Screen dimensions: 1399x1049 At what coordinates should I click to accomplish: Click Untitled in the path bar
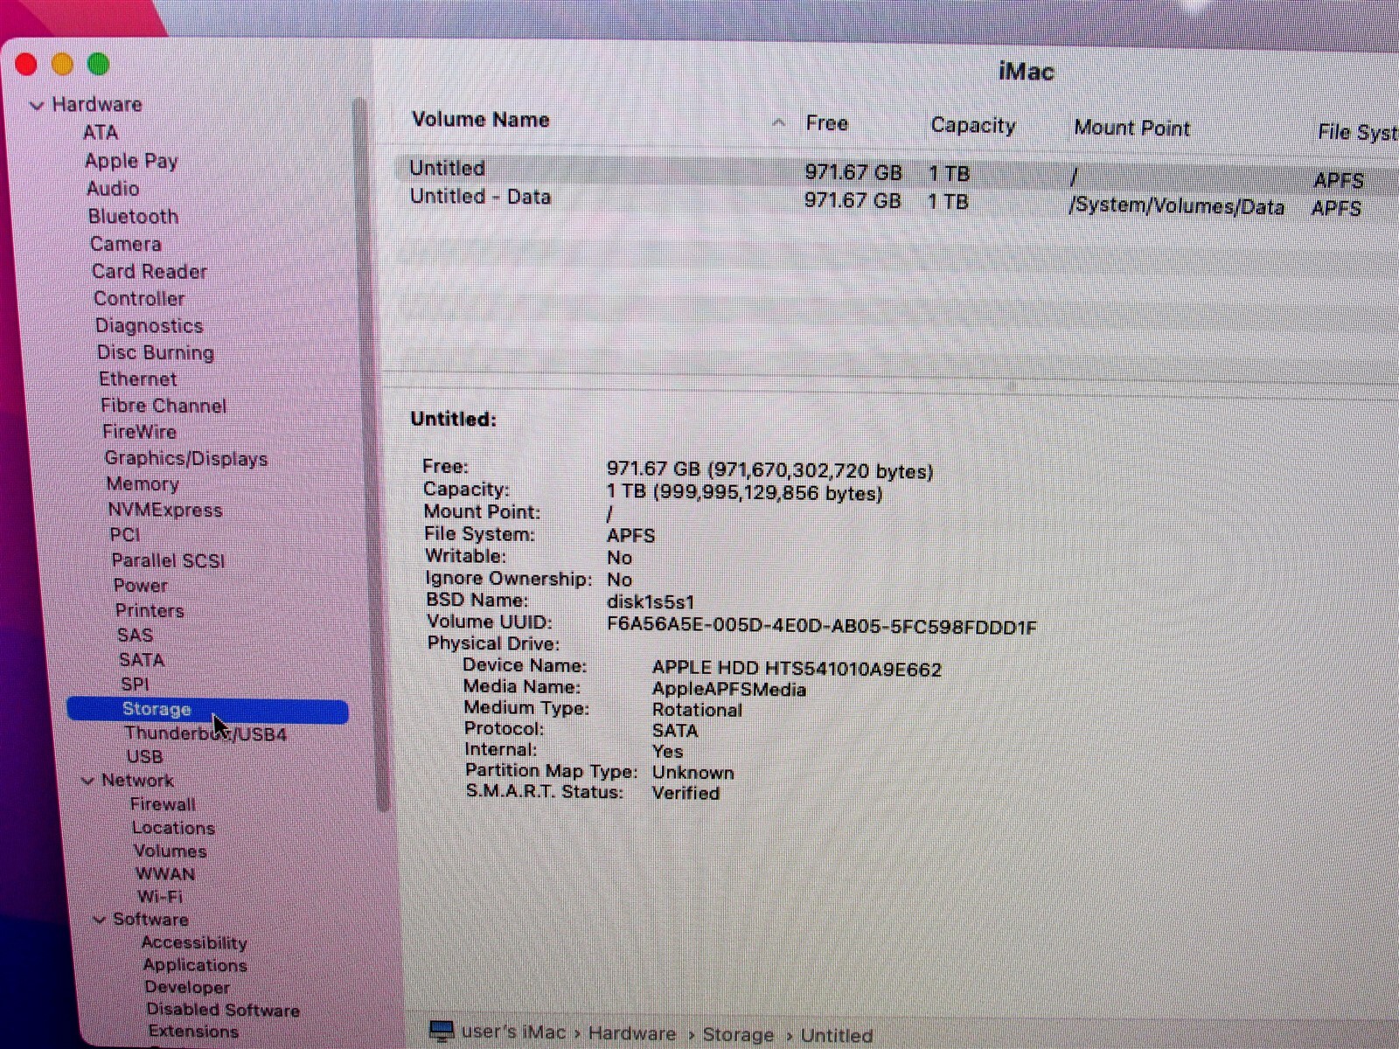pyautogui.click(x=837, y=1036)
